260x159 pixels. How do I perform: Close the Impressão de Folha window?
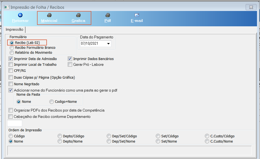coord(251,7)
